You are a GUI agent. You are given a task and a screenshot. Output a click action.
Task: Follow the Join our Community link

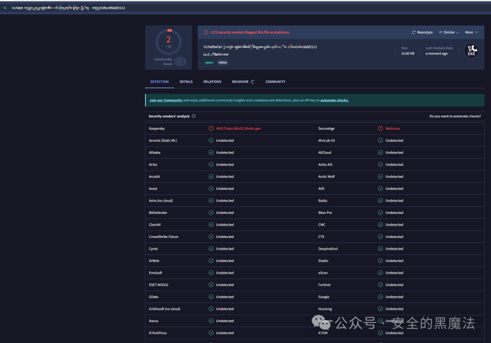pyautogui.click(x=165, y=100)
